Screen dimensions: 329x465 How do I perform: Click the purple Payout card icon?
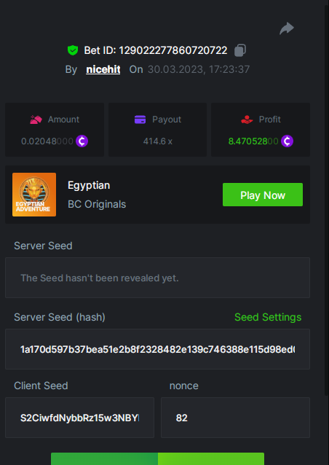[x=140, y=120]
